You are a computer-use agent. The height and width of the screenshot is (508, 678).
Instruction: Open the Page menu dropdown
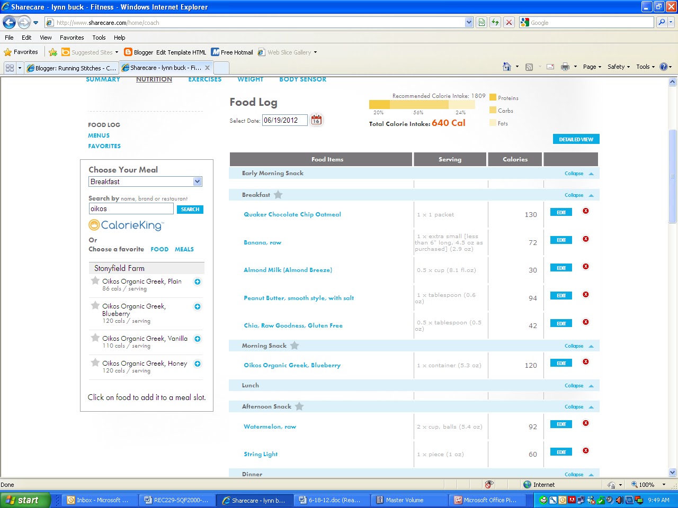592,67
